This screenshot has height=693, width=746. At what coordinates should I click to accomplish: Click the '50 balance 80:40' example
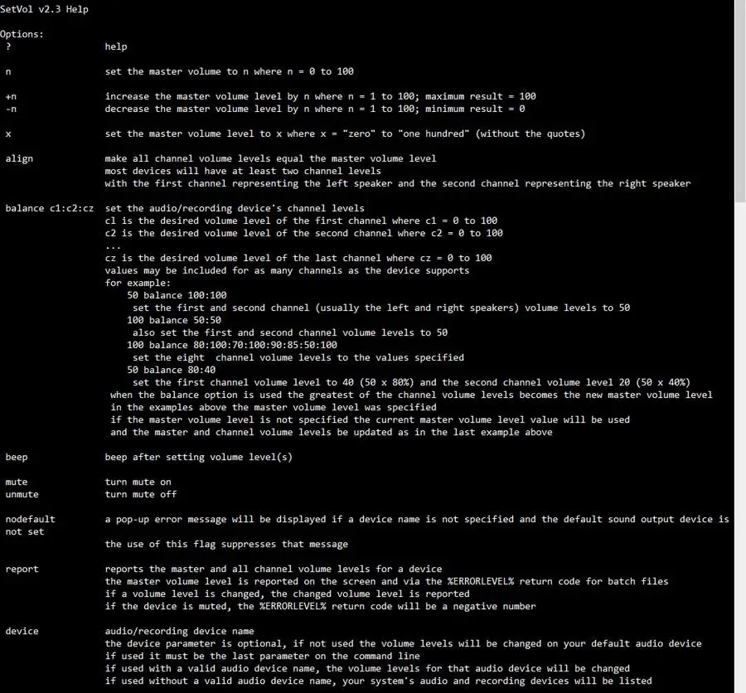pyautogui.click(x=172, y=370)
